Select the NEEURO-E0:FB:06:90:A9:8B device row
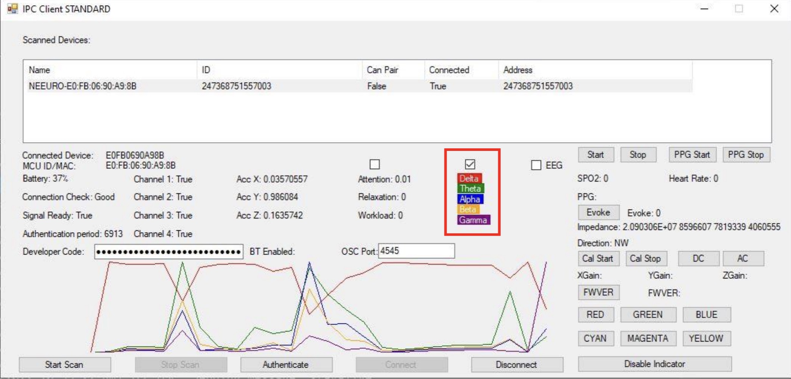 (83, 86)
